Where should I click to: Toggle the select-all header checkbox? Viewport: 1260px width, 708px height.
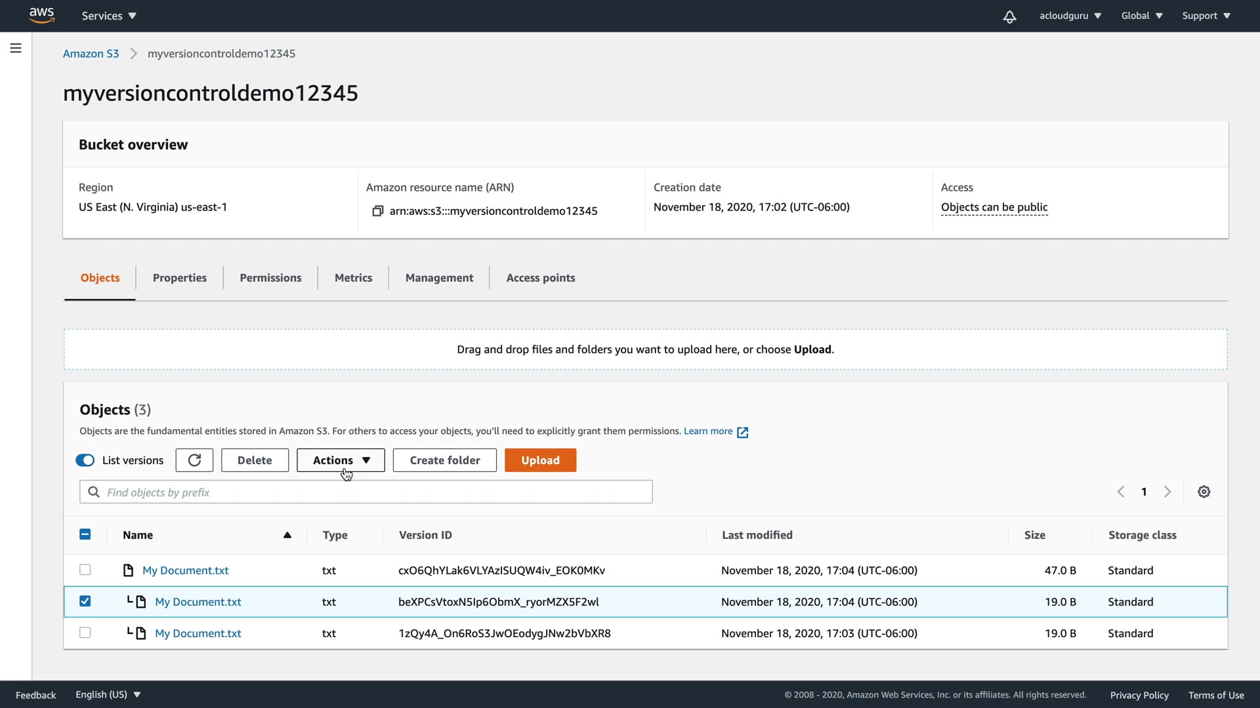tap(85, 534)
